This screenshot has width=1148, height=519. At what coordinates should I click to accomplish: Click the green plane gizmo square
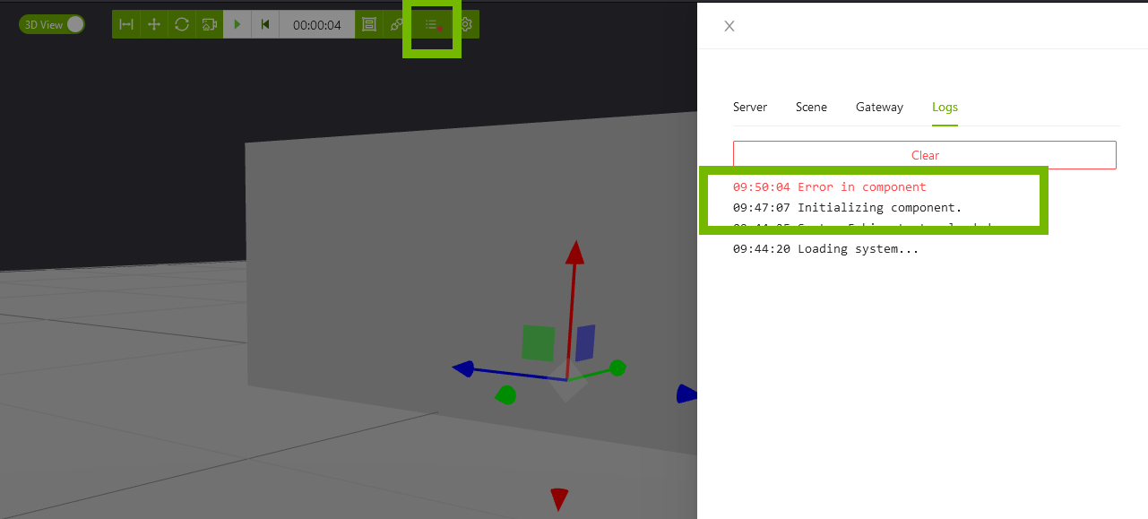(x=538, y=343)
